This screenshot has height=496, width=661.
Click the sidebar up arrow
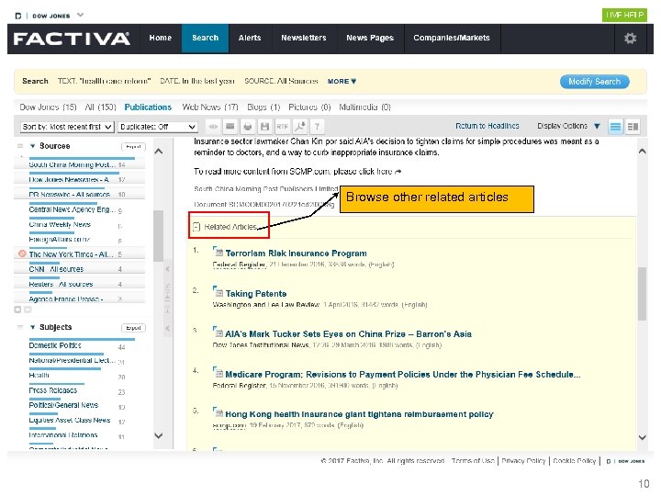point(159,151)
